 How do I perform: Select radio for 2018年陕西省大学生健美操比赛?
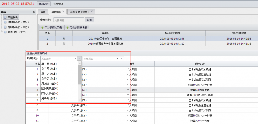click(64, 44)
